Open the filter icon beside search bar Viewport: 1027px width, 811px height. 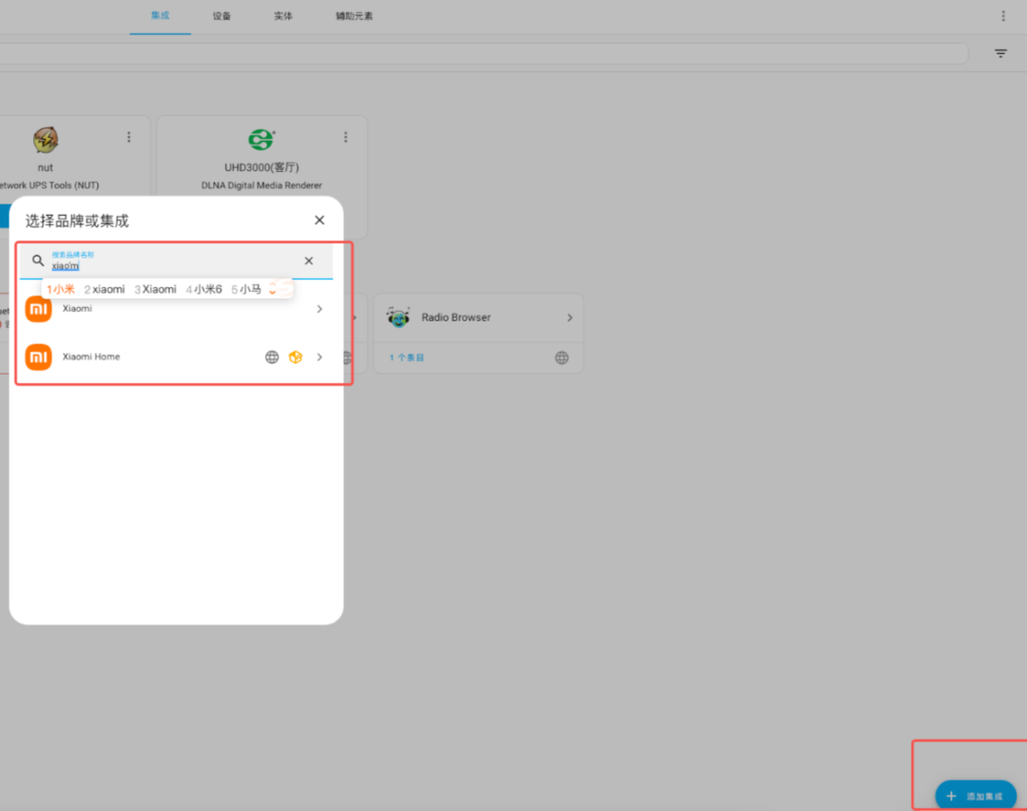click(x=1000, y=53)
